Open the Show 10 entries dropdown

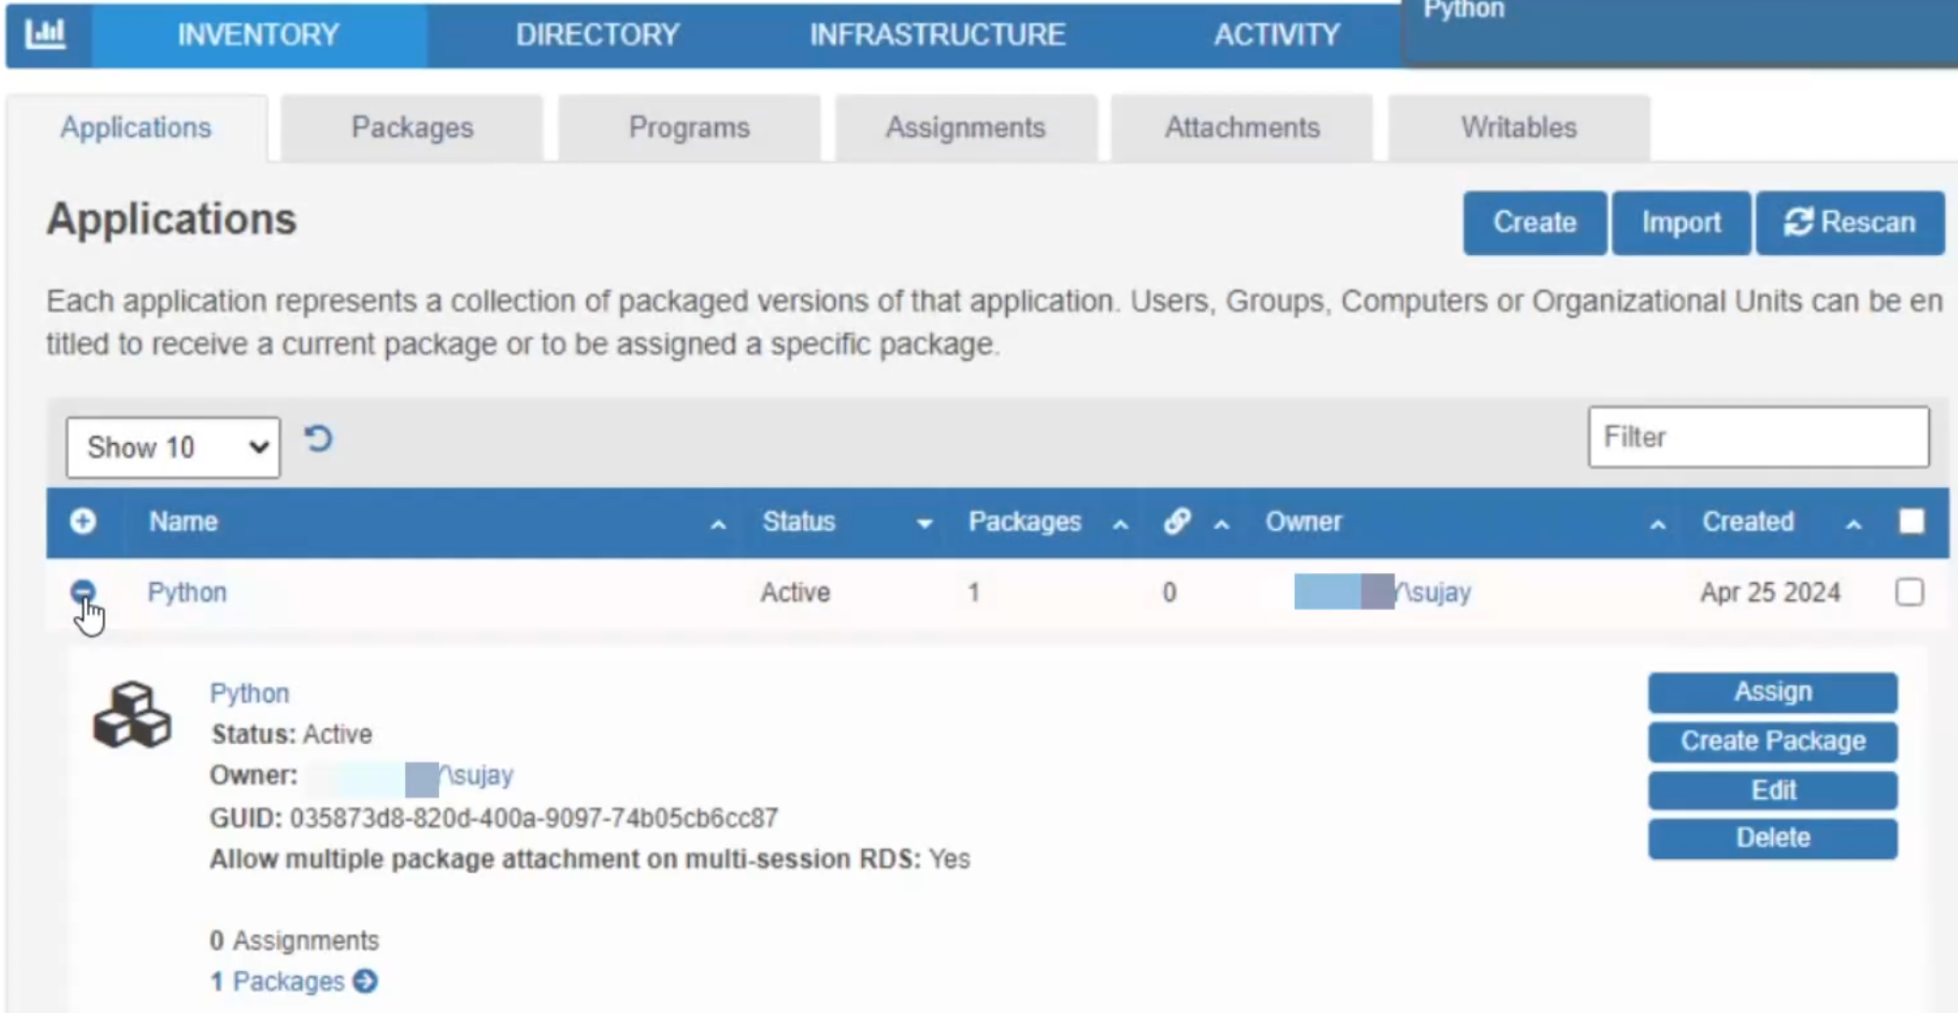172,447
